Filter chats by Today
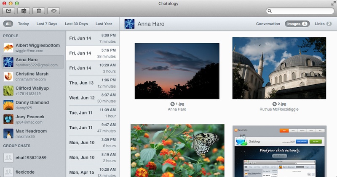Image resolution: width=337 pixels, height=177 pixels. click(x=24, y=24)
